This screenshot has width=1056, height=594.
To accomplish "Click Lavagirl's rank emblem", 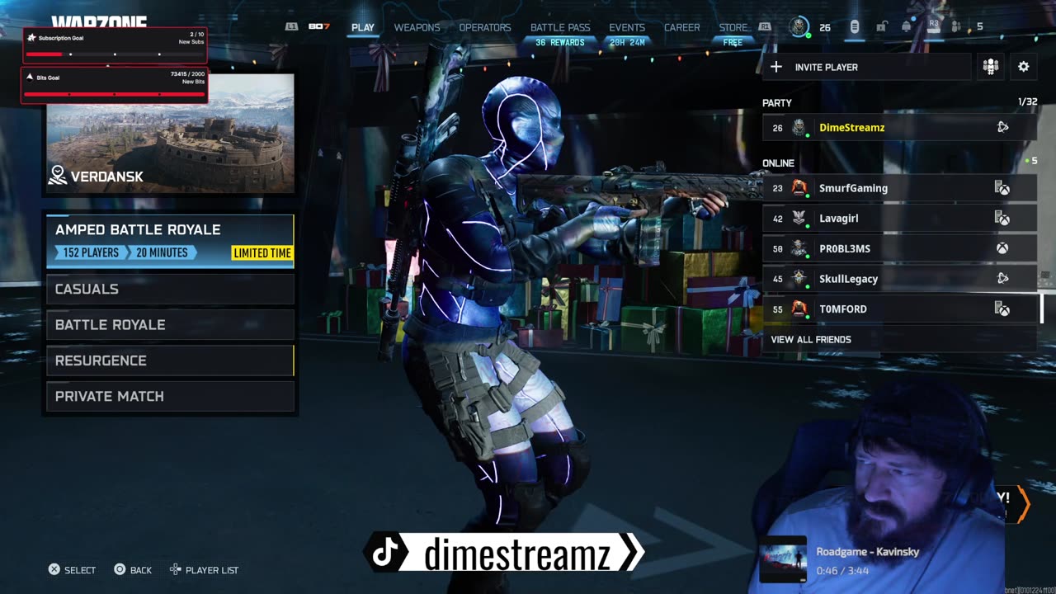I will [x=799, y=219].
